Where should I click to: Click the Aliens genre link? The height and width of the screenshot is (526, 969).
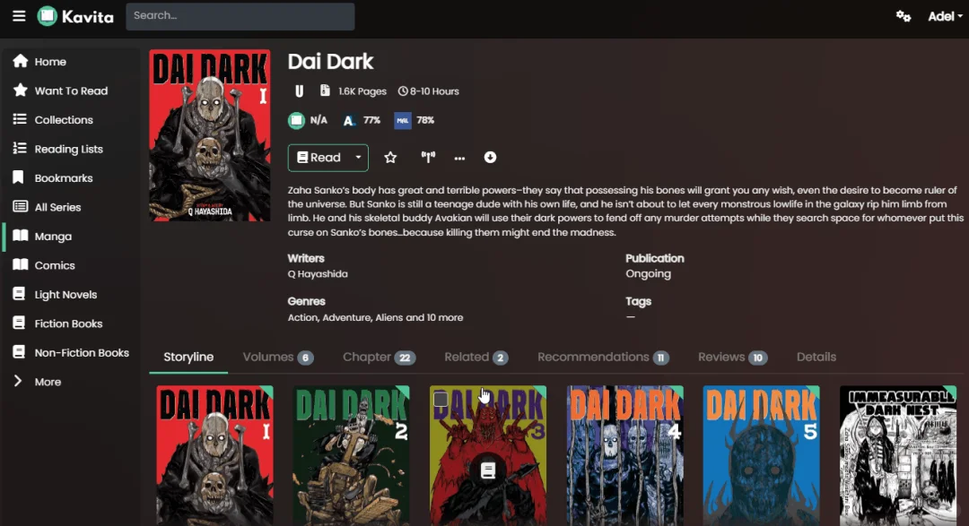(389, 317)
